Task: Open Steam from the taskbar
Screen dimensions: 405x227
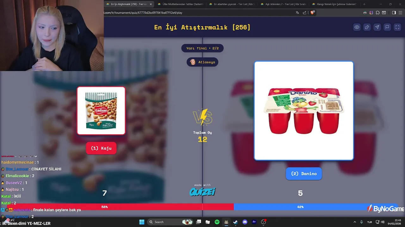Action: pyautogui.click(x=235, y=222)
